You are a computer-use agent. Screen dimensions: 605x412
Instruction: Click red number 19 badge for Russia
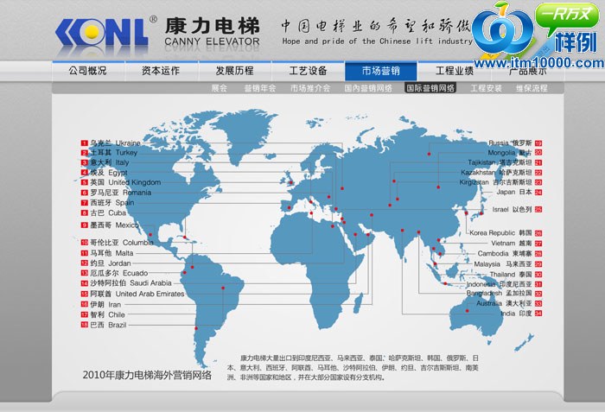pos(538,143)
